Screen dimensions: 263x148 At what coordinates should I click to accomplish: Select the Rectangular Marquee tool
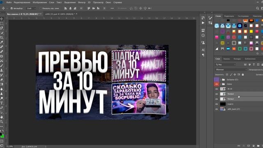tap(2, 23)
